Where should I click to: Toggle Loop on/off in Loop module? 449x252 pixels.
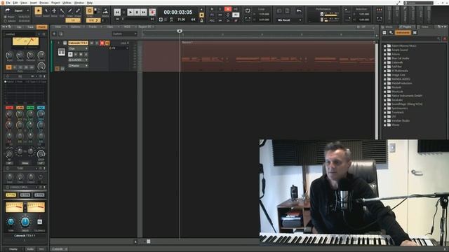coord(248,11)
